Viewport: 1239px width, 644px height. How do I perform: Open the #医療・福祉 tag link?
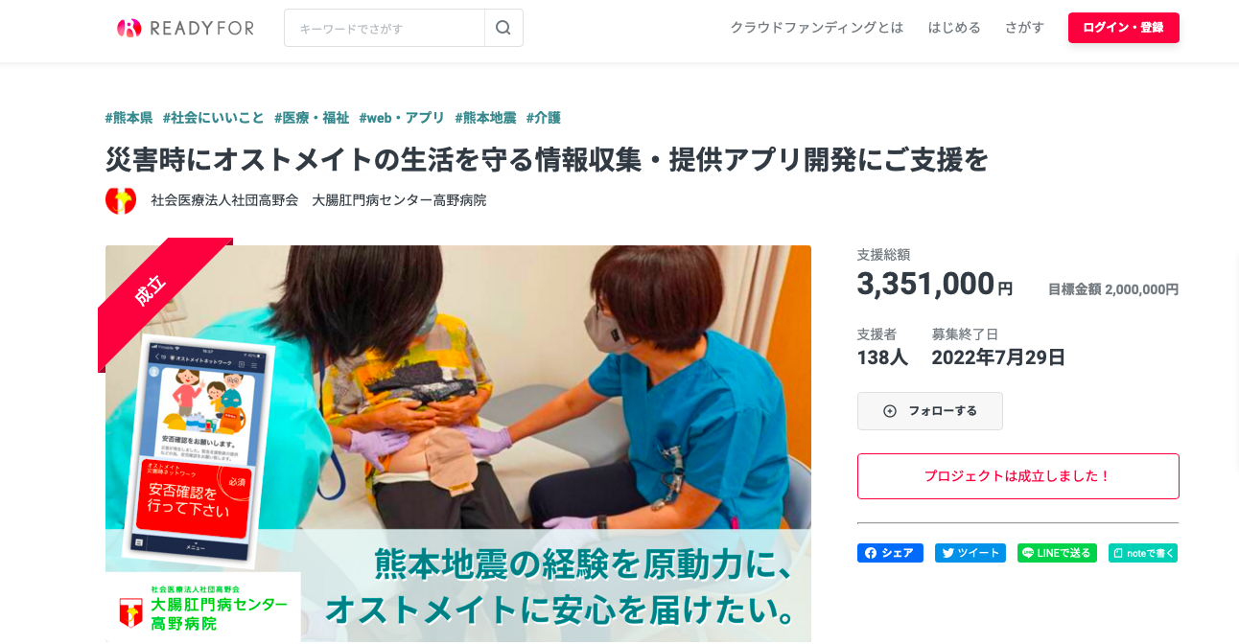(312, 118)
